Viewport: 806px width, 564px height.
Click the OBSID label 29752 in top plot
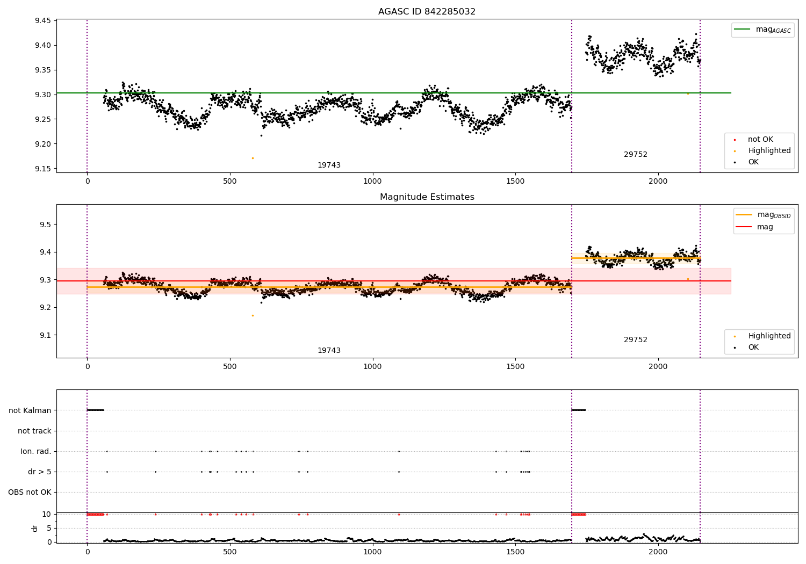tap(636, 155)
